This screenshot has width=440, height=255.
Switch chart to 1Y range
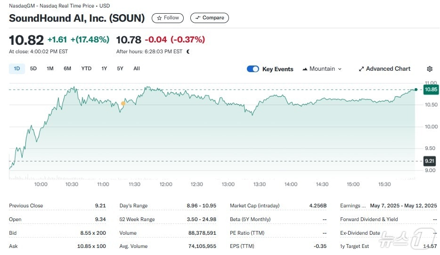pos(104,69)
